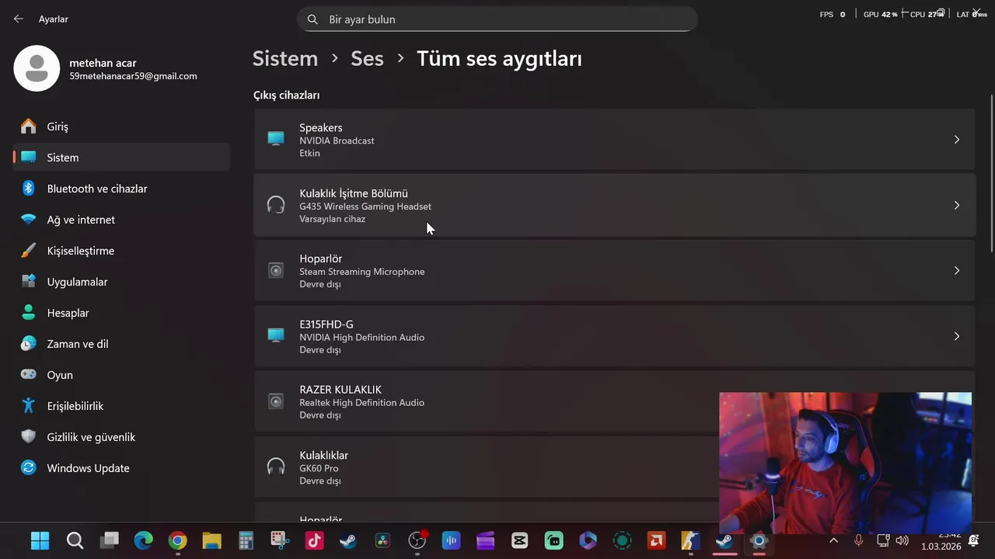Click 'NVIDIA High Definition Audio' text
The image size is (995, 559).
tap(362, 337)
